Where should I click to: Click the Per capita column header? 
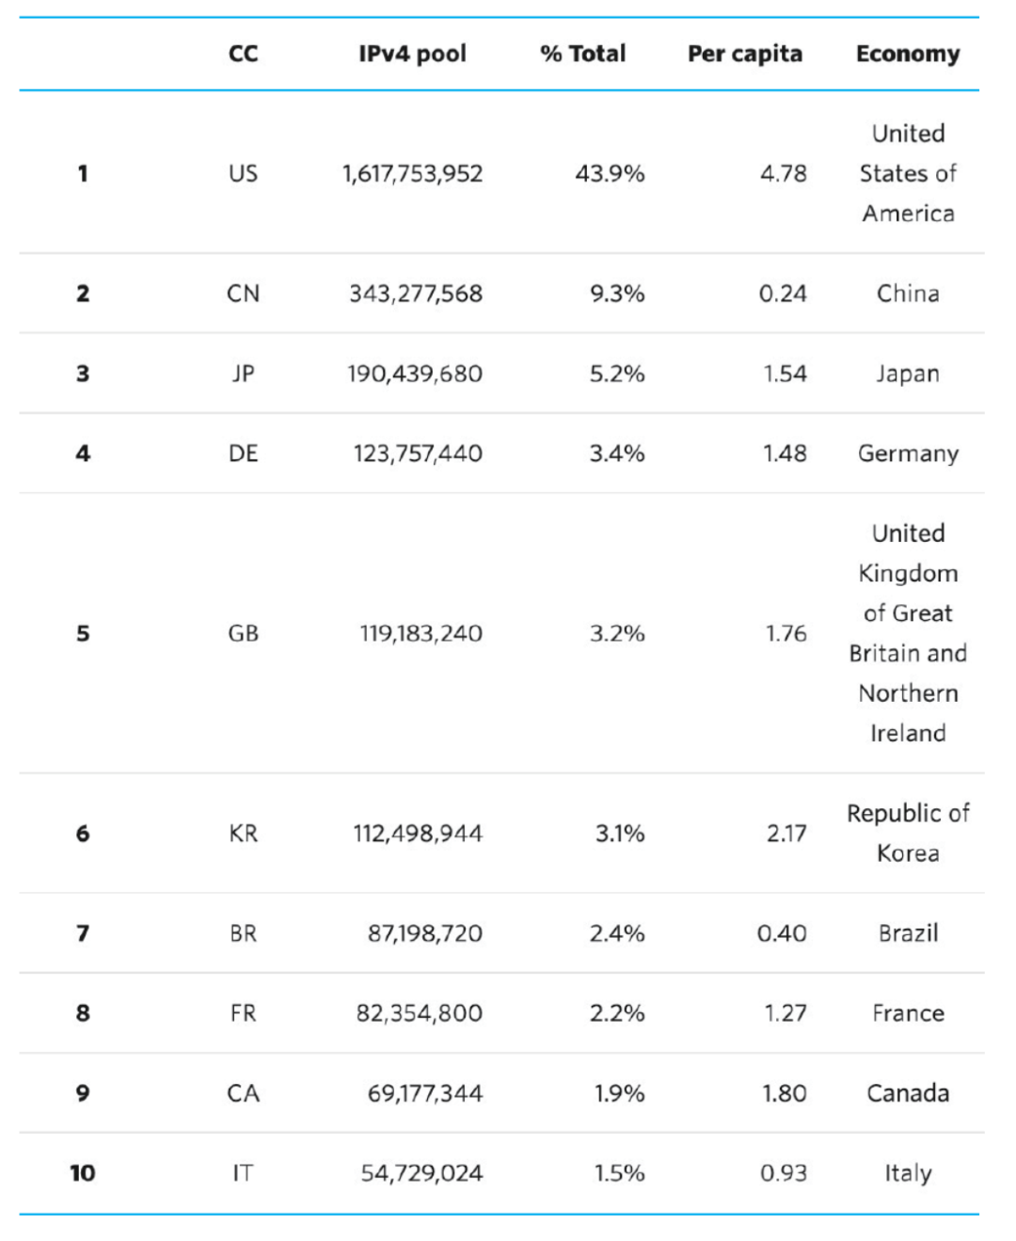(x=744, y=54)
